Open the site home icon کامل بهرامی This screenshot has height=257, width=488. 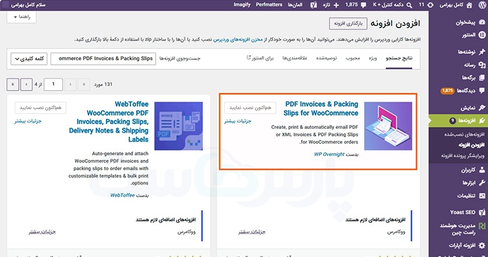469,5
